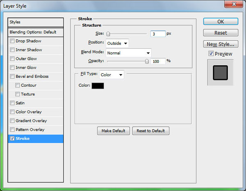Open the Drop Shadow settings label

point(28,41)
